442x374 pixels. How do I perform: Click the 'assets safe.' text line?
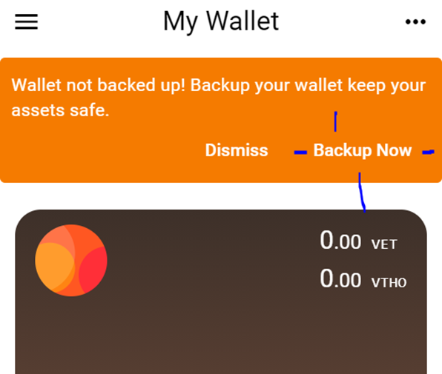coord(60,110)
